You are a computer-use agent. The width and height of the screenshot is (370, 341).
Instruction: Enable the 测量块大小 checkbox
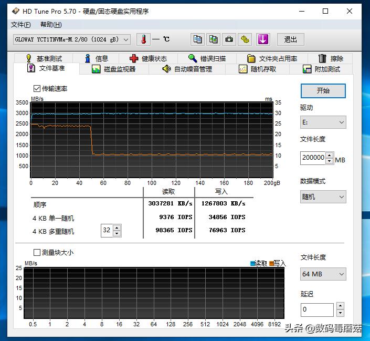[x=37, y=252]
